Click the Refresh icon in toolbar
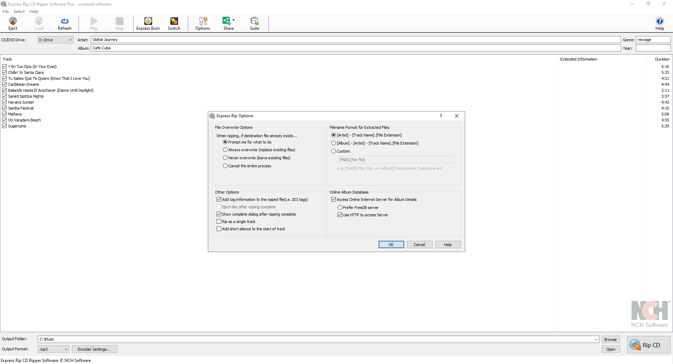 [x=64, y=22]
